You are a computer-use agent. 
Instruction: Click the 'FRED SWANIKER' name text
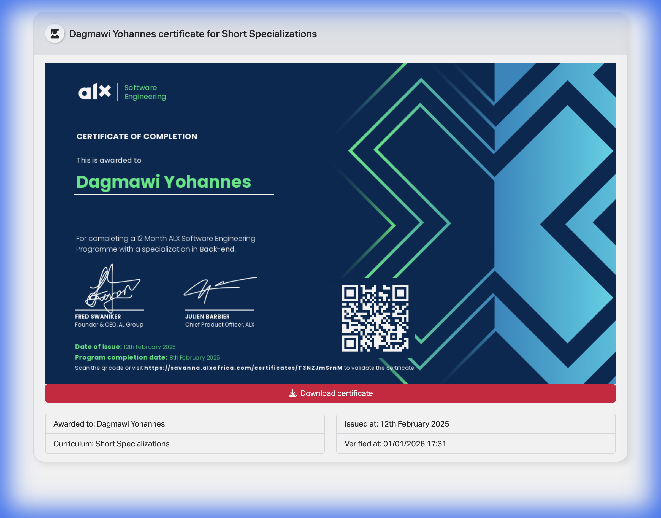tap(98, 316)
